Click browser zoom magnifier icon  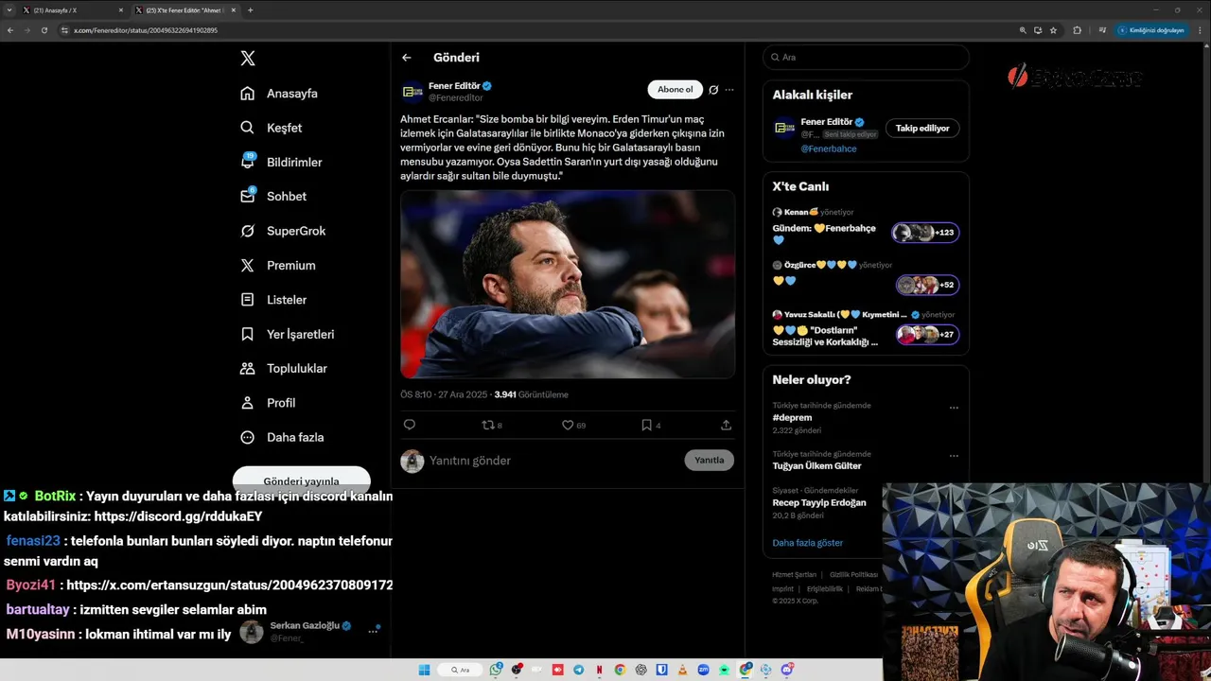pos(1023,30)
